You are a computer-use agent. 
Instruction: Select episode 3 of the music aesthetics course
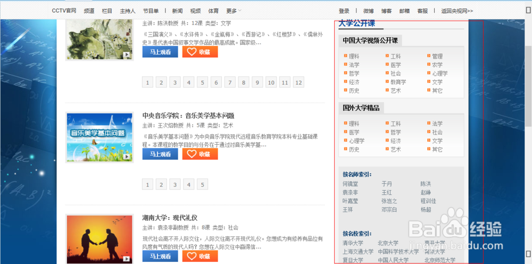pos(174,184)
